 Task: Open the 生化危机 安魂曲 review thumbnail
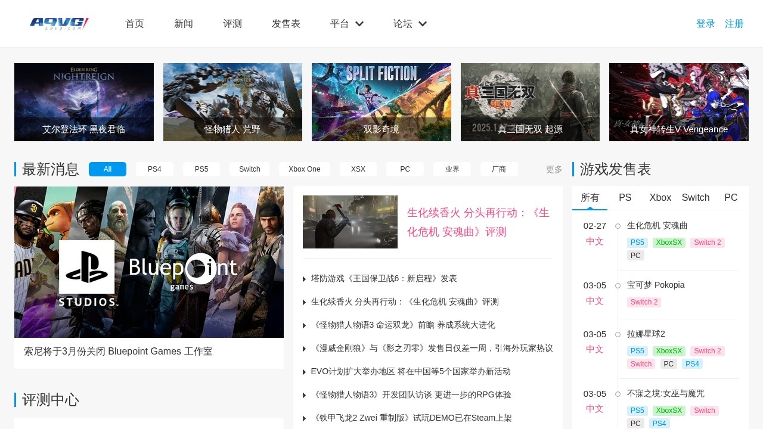(x=350, y=222)
